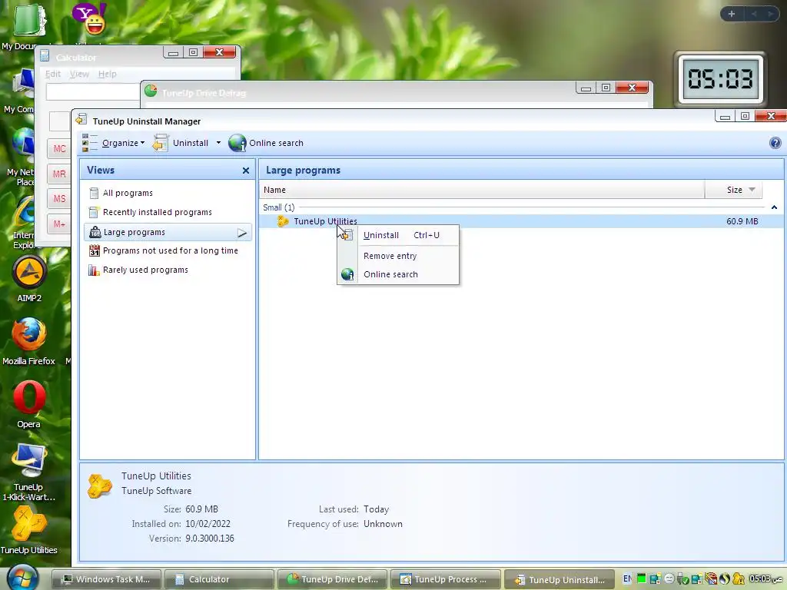The image size is (787, 590).
Task: Click the Online search toolbar globe icon
Action: tap(237, 143)
